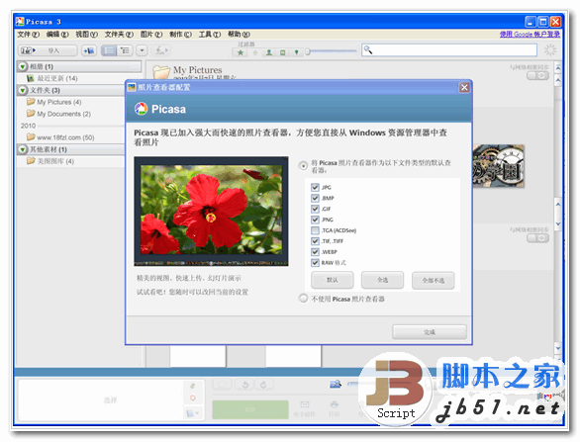The height and width of the screenshot is (442, 580).
Task: Toggle the .TIF, .TIFF checkbox
Action: pyautogui.click(x=315, y=241)
